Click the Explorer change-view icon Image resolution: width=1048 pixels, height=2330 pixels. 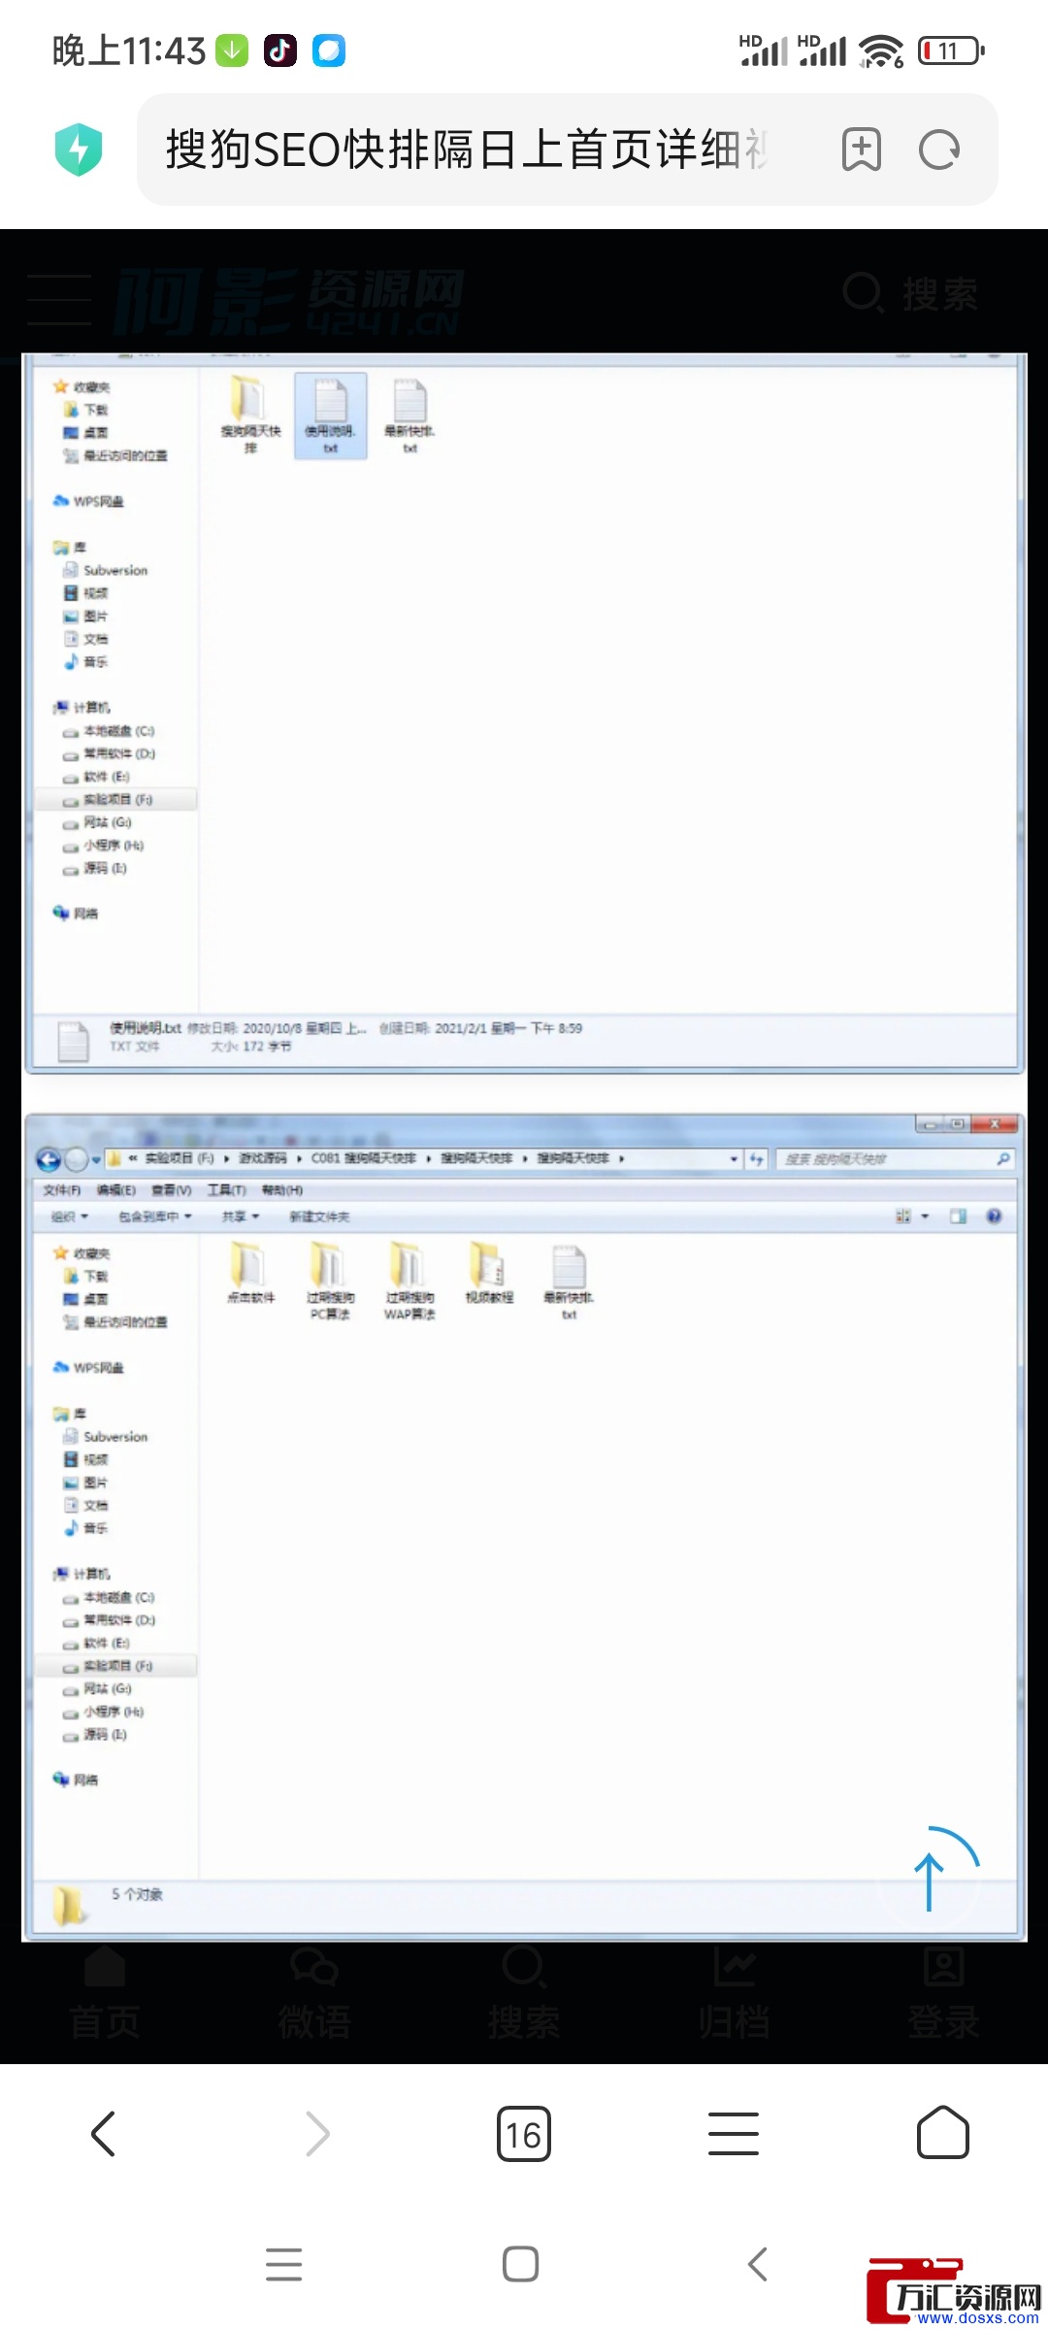(x=903, y=1216)
